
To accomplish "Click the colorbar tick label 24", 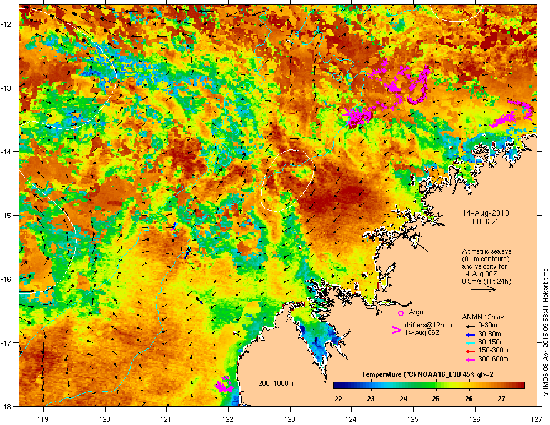I will pos(403,399).
